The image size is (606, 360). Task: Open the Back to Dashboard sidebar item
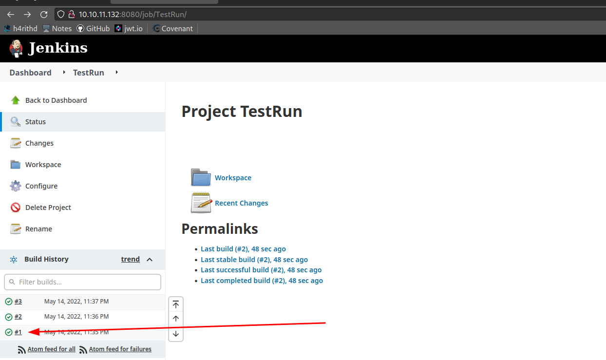pyautogui.click(x=83, y=100)
